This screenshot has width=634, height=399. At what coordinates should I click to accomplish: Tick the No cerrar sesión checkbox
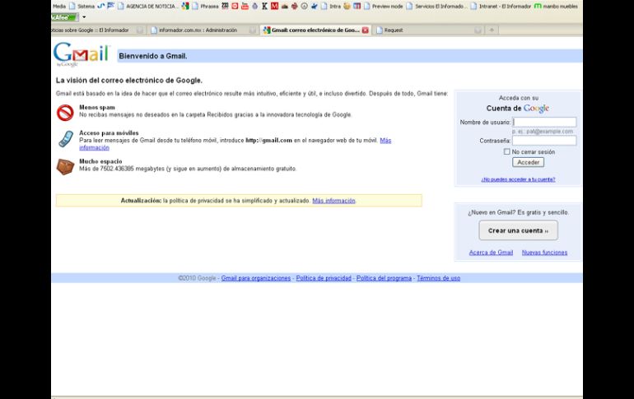[x=506, y=151]
